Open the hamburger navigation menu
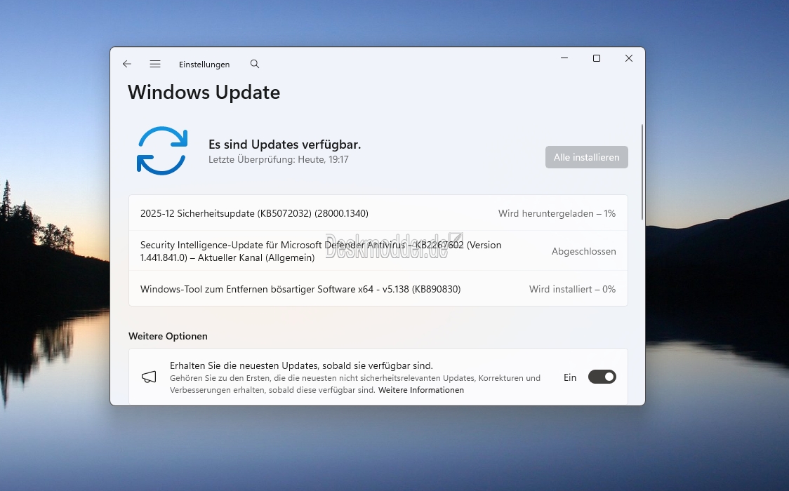Viewport: 789px width, 491px height. pos(155,64)
